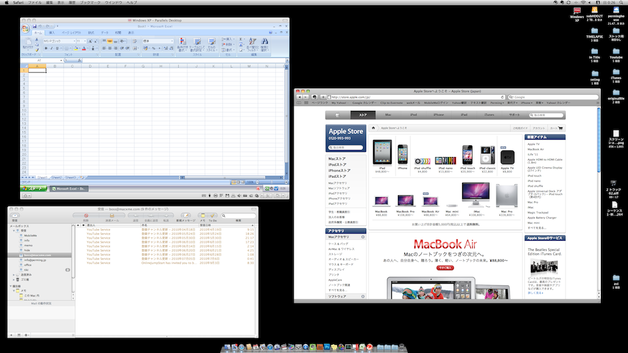Click the Increase Font Size icon in Excel
Screen dimensions: 628x353
[x=90, y=41]
